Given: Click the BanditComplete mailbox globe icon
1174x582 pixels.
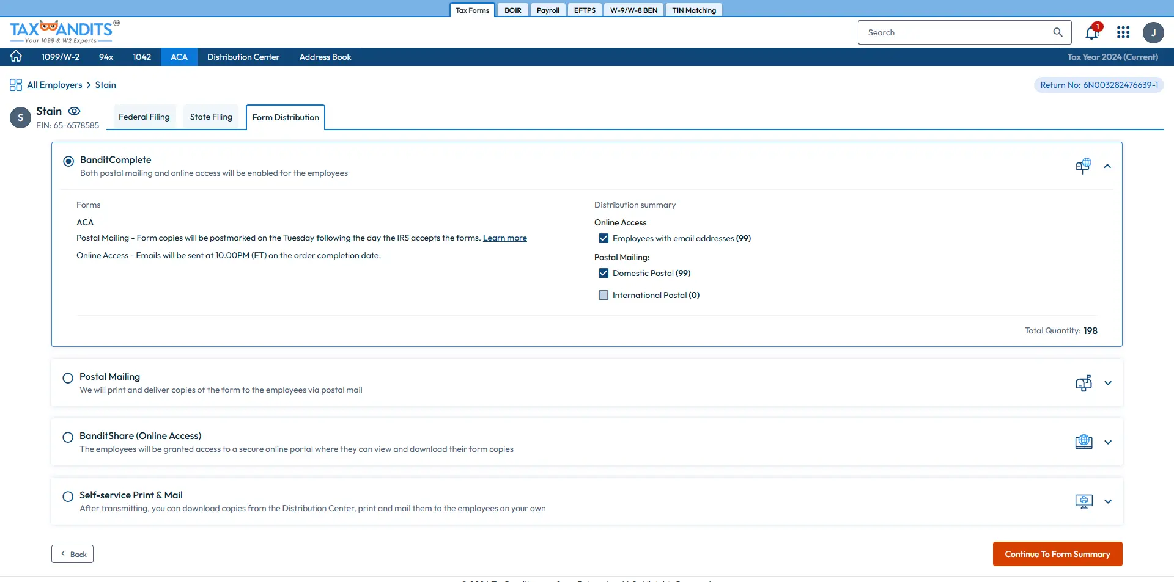Looking at the screenshot, I should (1083, 166).
